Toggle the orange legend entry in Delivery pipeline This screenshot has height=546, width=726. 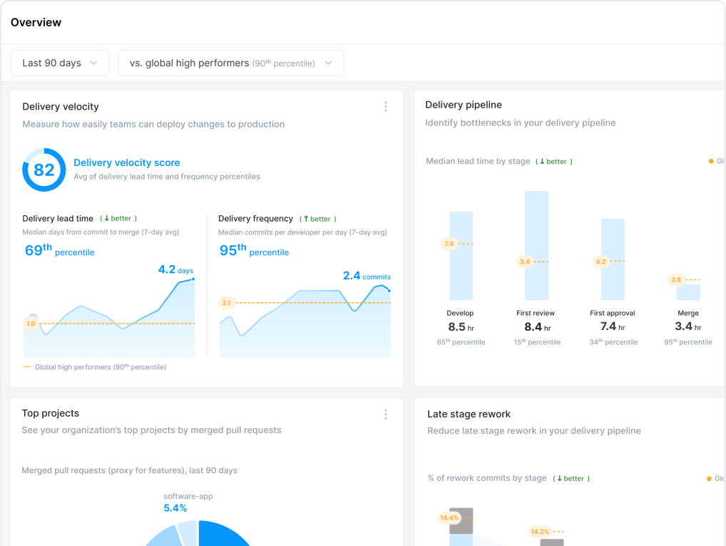[712, 161]
